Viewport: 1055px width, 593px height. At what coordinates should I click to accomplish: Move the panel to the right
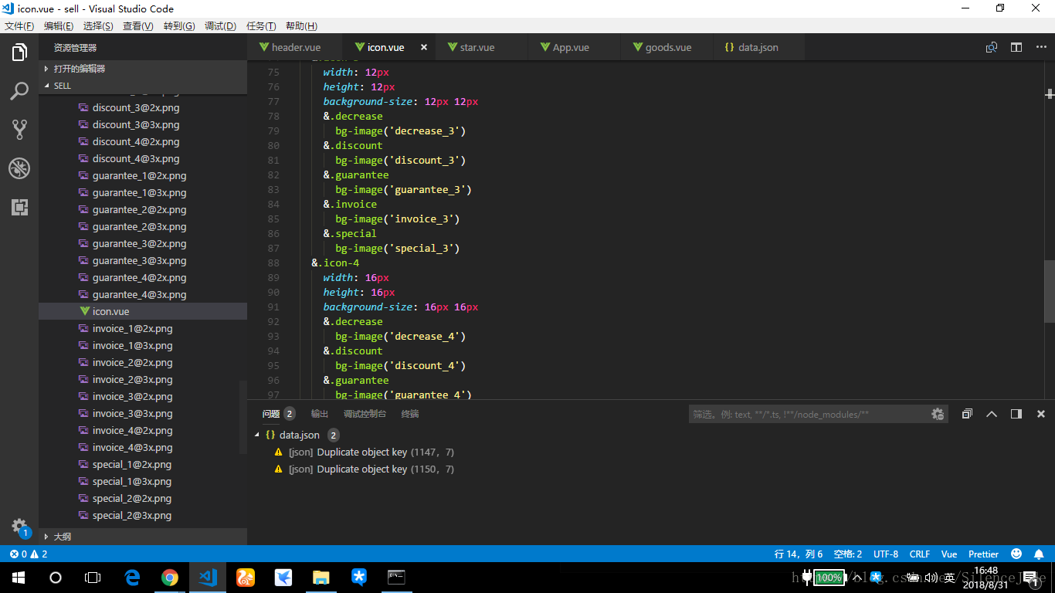(x=1016, y=414)
